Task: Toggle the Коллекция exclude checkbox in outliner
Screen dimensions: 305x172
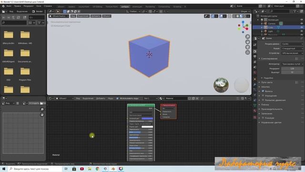Action: pos(262,20)
